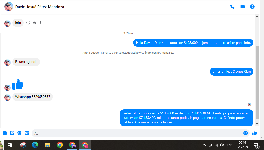Select the Info message bubble

point(18,23)
